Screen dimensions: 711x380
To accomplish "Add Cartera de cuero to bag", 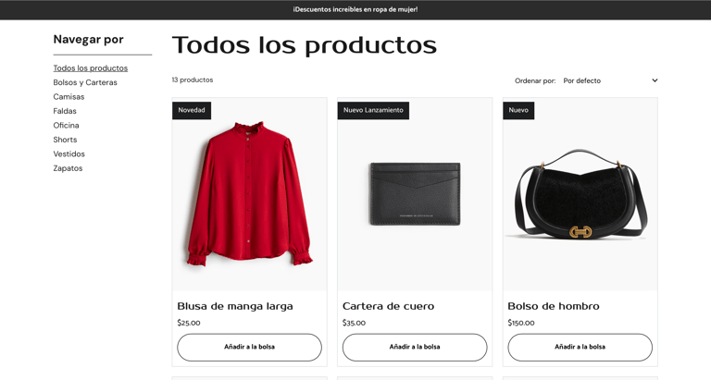I will (415, 348).
